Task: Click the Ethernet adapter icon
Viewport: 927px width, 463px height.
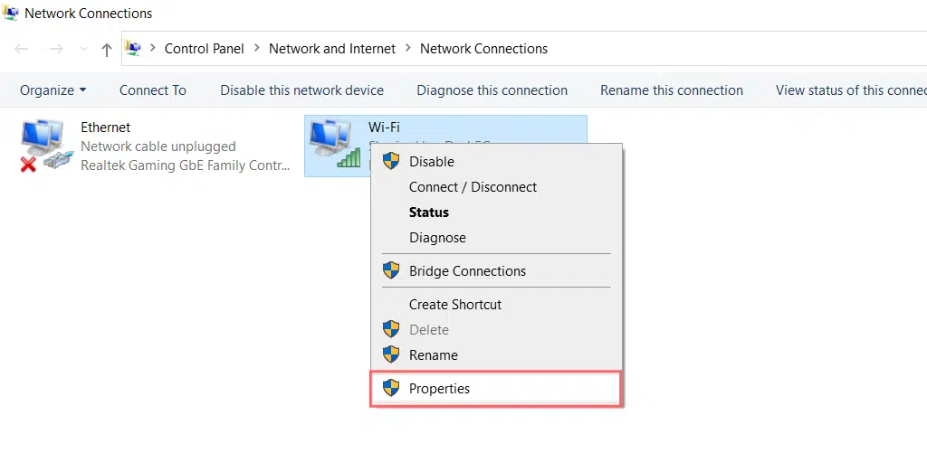Action: [x=45, y=145]
